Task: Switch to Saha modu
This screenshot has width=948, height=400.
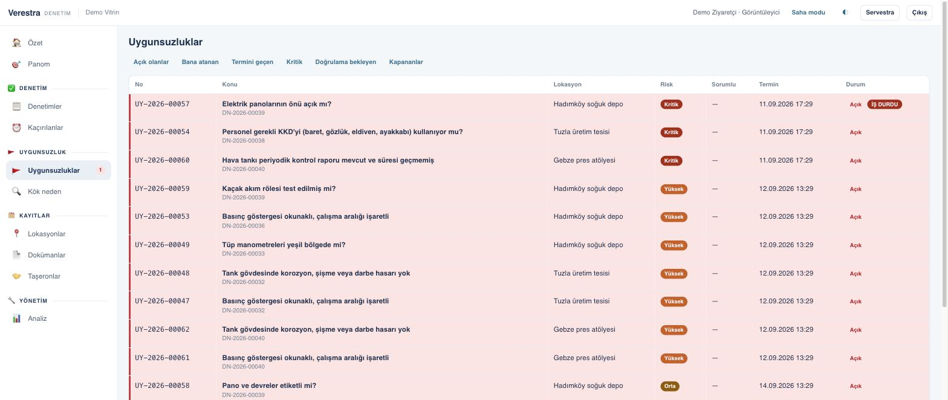Action: pyautogui.click(x=808, y=12)
